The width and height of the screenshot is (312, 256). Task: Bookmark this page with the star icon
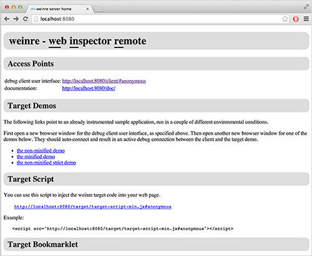[285, 19]
